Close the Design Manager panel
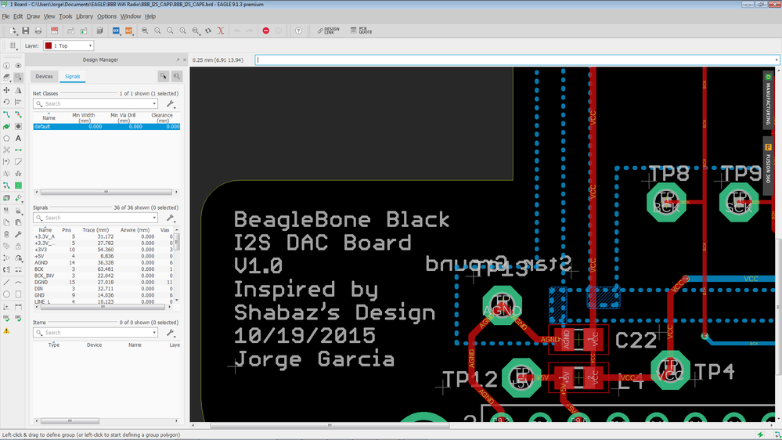 pos(185,60)
